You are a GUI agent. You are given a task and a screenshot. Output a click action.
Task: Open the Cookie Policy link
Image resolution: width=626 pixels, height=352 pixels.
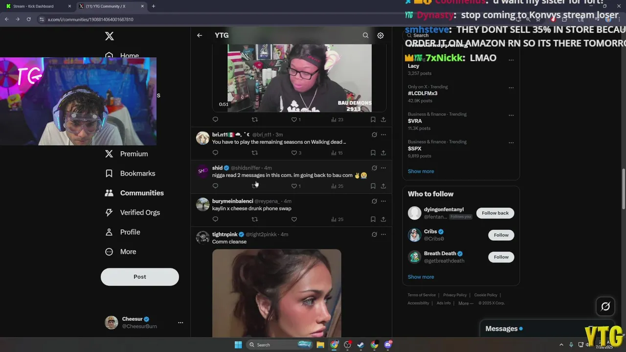486,295
